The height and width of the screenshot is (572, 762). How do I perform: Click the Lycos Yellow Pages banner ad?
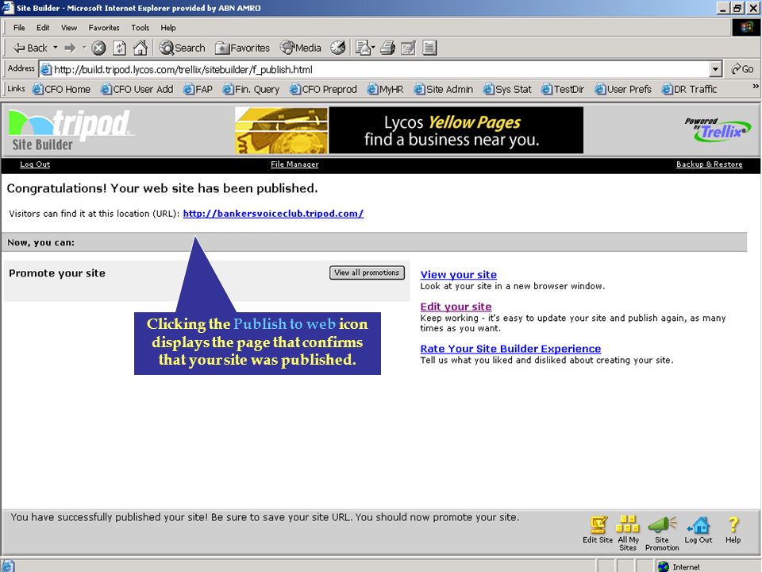[x=410, y=130]
